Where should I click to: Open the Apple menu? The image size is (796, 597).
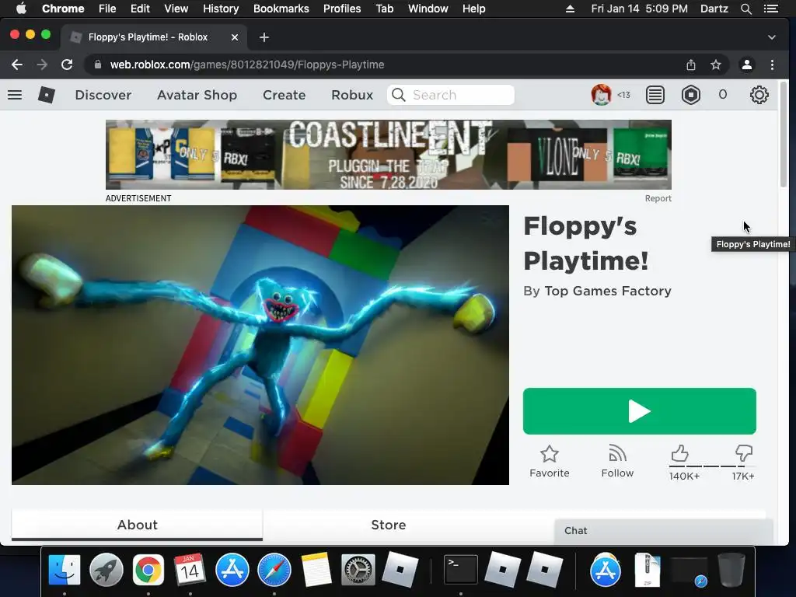[21, 8]
